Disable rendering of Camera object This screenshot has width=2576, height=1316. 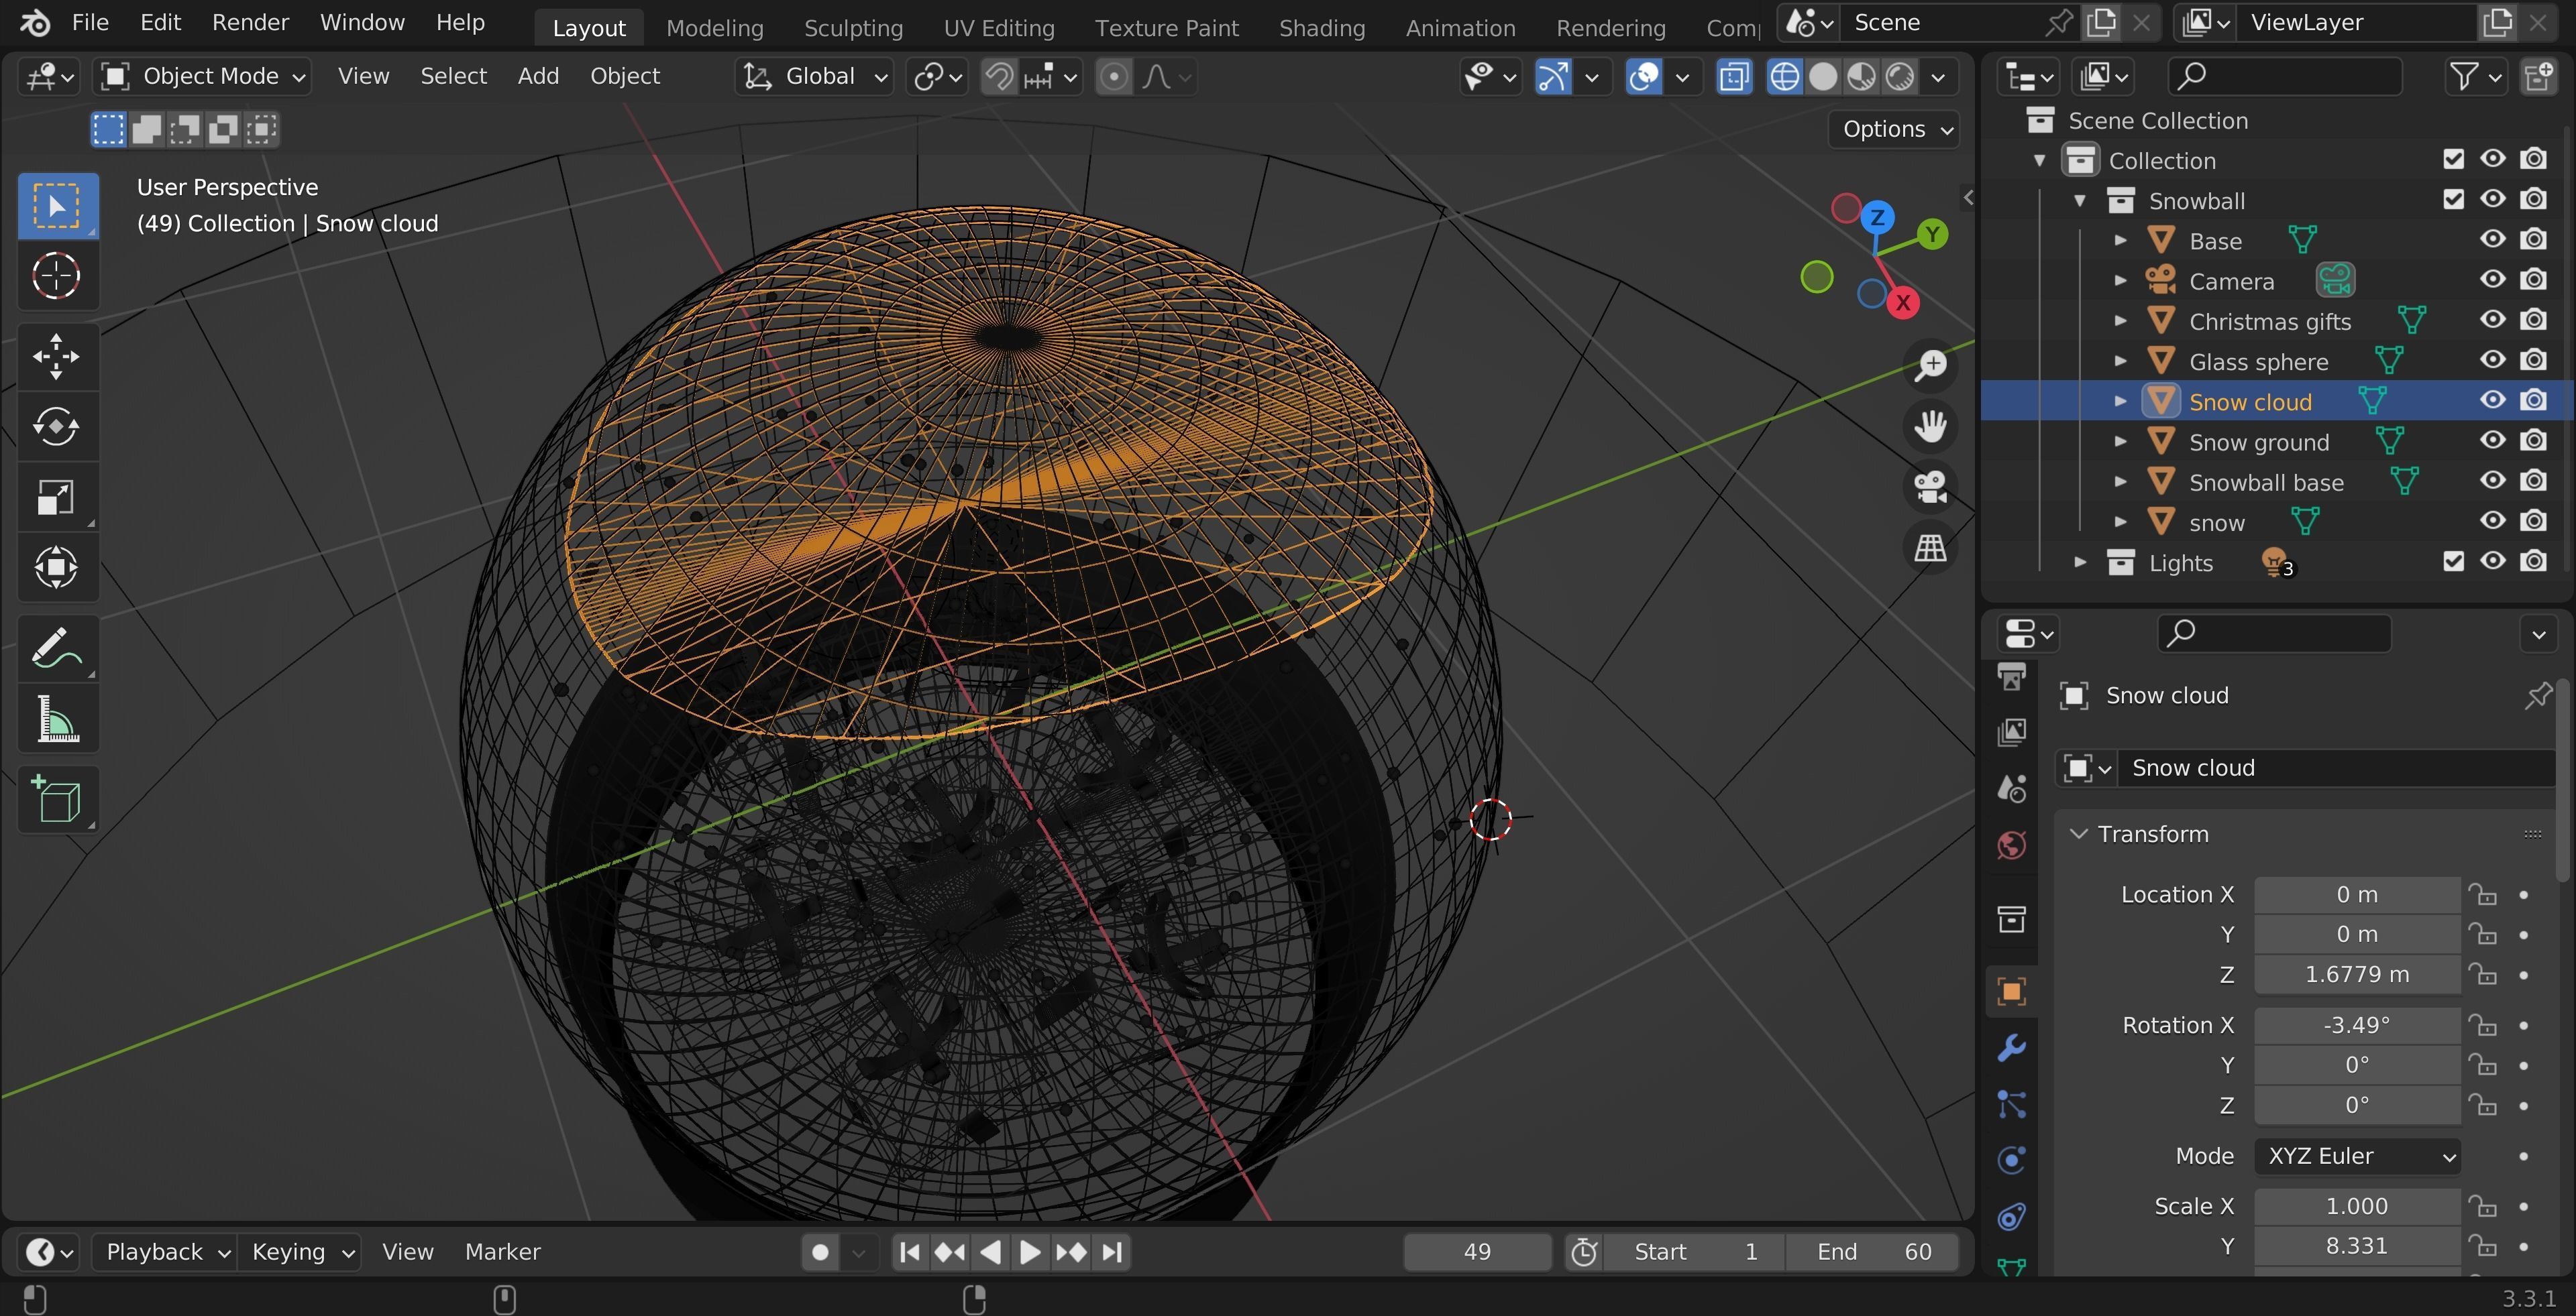[x=2533, y=280]
